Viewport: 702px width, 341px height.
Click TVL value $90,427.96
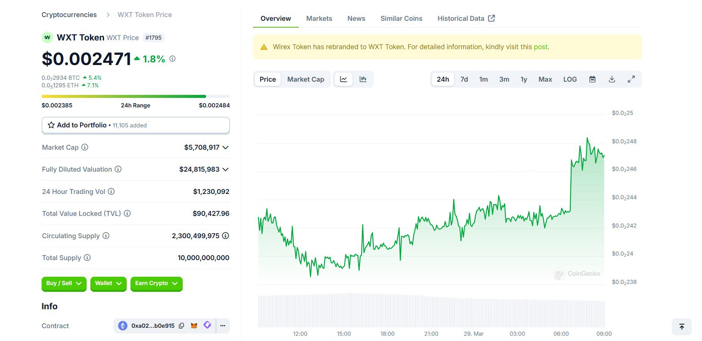click(211, 214)
